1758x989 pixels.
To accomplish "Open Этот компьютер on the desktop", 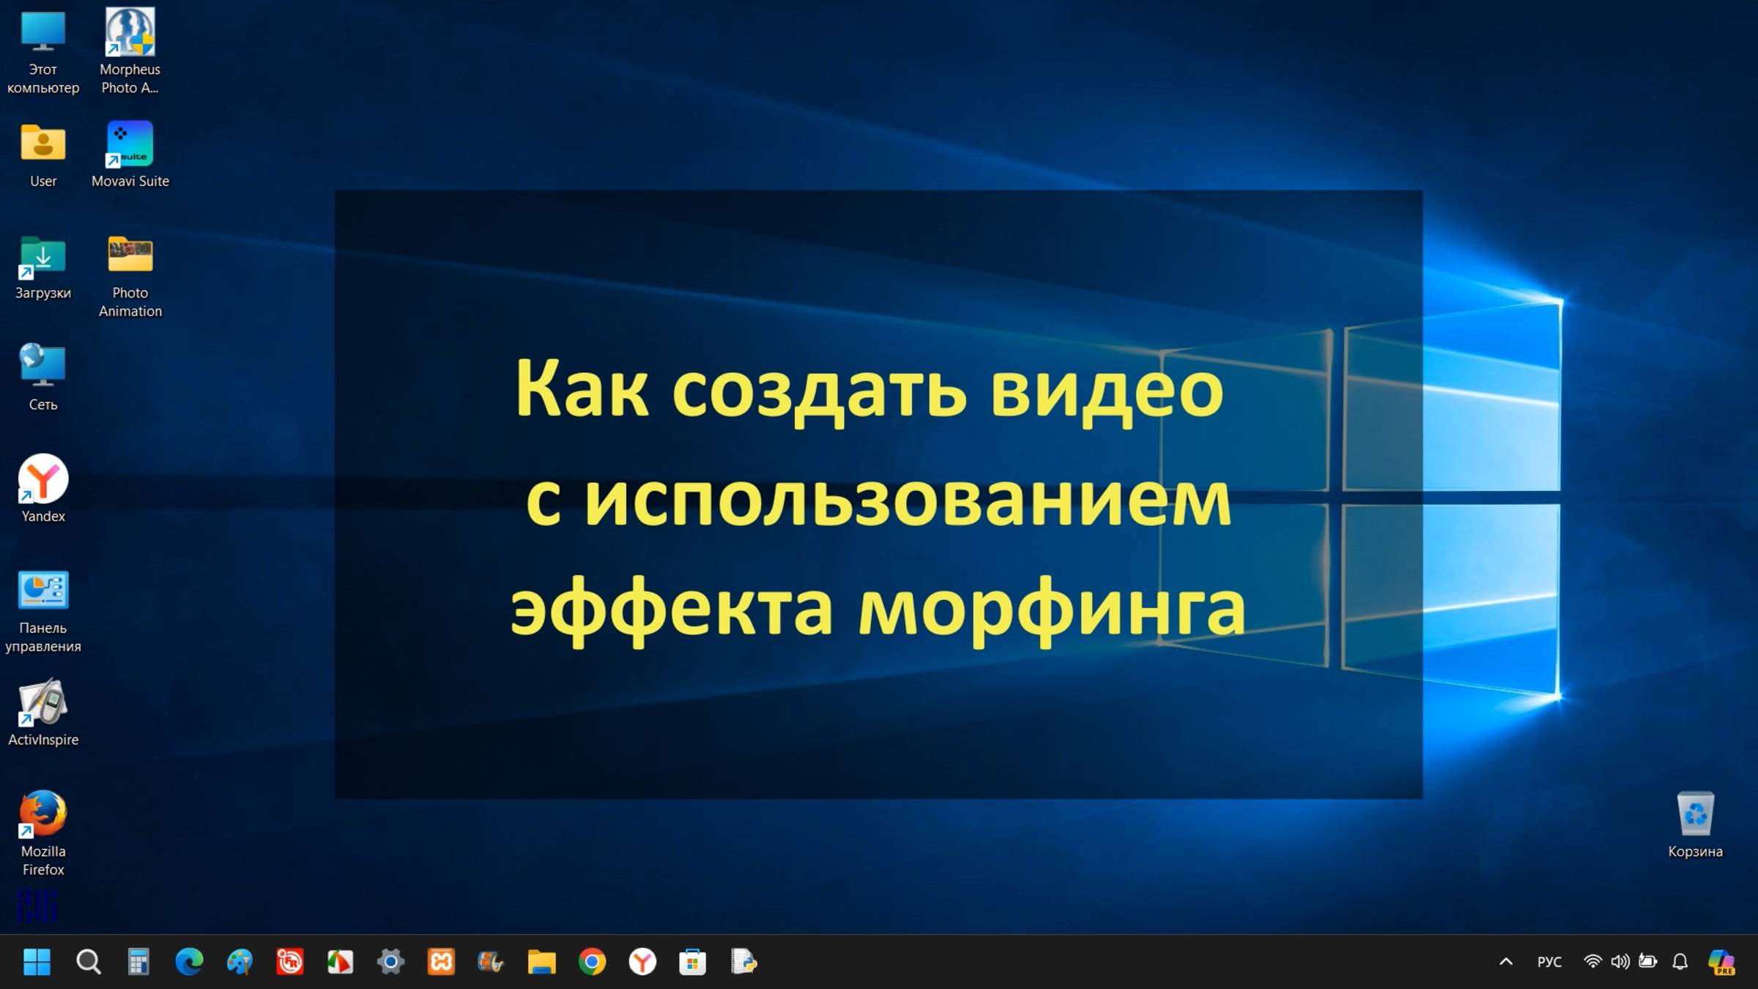I will pyautogui.click(x=42, y=29).
